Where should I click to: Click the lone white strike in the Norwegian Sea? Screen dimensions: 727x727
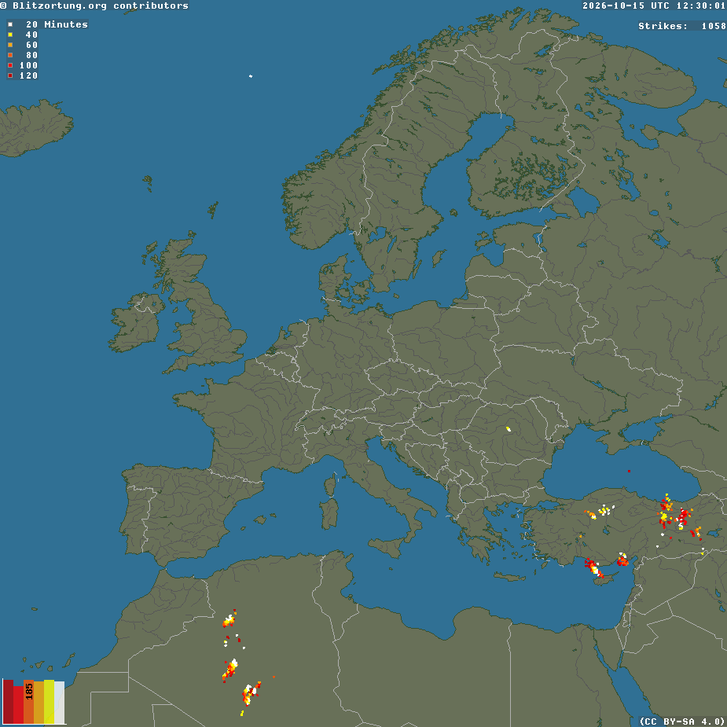pyautogui.click(x=251, y=76)
